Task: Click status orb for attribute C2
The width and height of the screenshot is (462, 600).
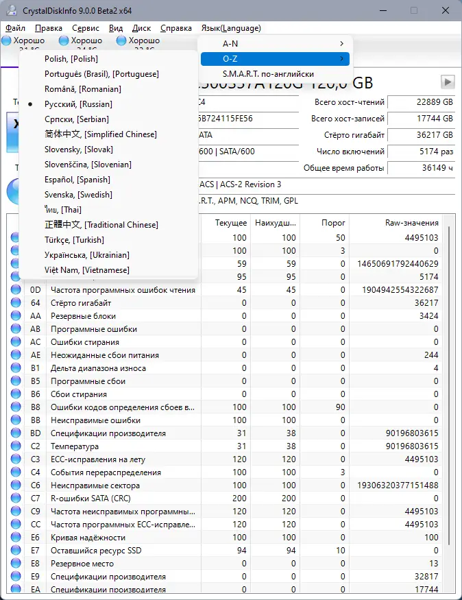Action: click(16, 446)
